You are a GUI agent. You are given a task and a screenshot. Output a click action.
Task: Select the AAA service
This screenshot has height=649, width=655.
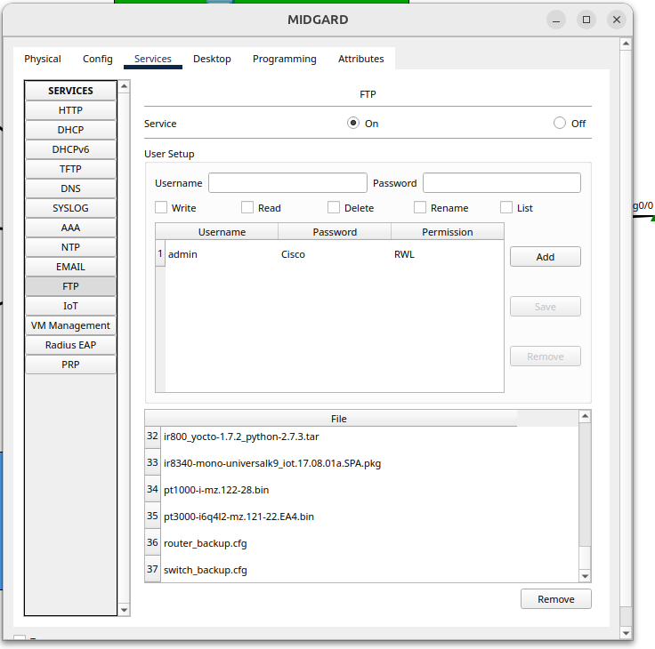pyautogui.click(x=70, y=228)
